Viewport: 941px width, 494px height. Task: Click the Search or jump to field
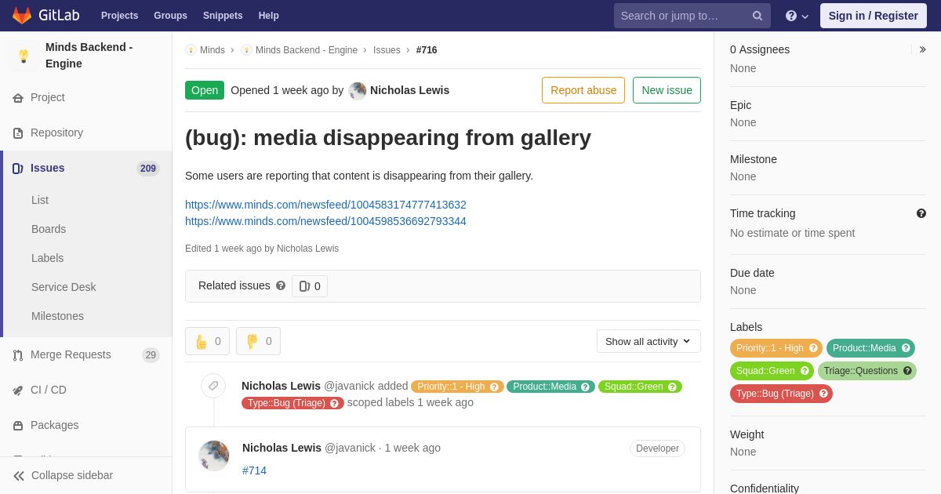[692, 16]
